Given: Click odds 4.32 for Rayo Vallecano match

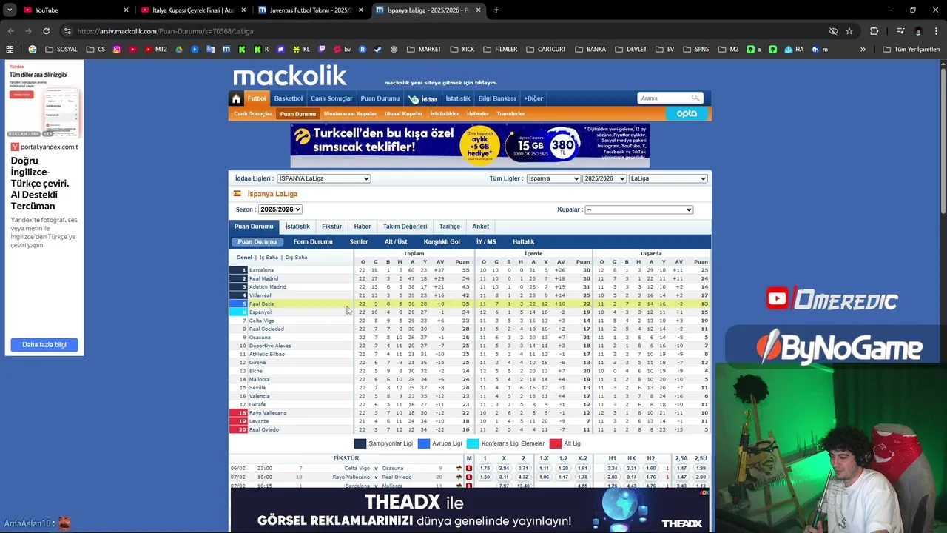Looking at the screenshot, I should pyautogui.click(x=523, y=477).
